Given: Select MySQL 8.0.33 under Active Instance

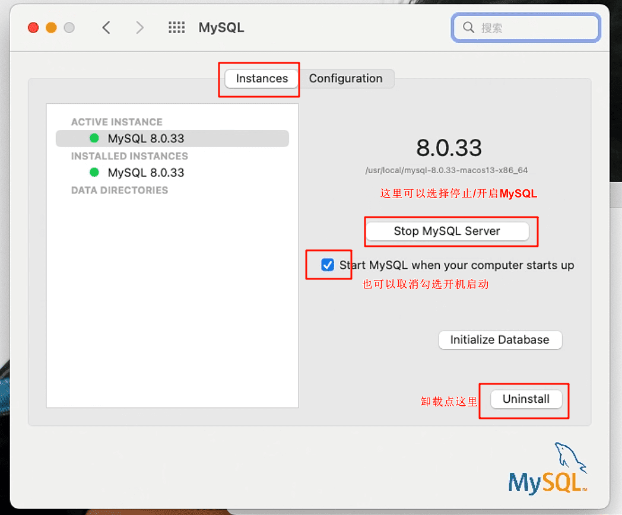Looking at the screenshot, I should (172, 138).
